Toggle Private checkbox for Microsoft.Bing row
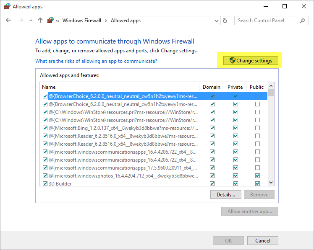Viewport: 314px width, 250px height. coord(235,128)
